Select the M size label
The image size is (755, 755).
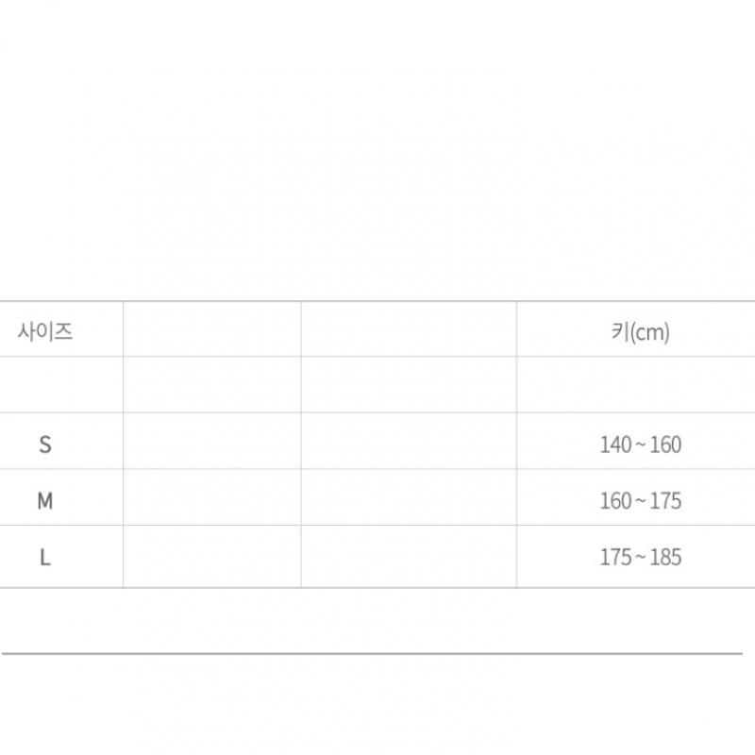pos(45,501)
